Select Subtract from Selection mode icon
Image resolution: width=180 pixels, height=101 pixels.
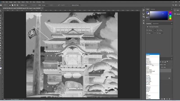pyautogui.click(x=15, y=5)
